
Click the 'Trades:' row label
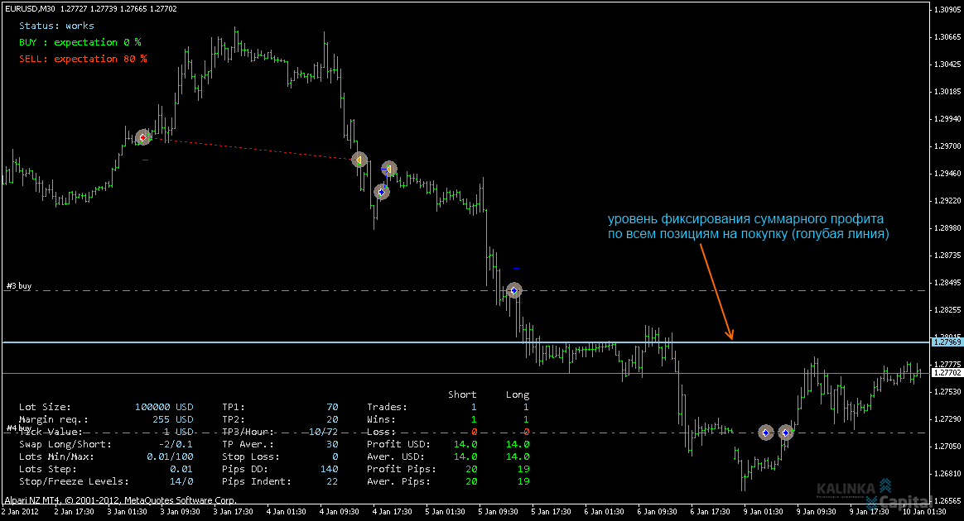388,407
